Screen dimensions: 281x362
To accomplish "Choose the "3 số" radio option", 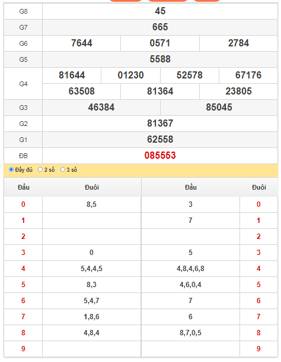I will 63,169.
